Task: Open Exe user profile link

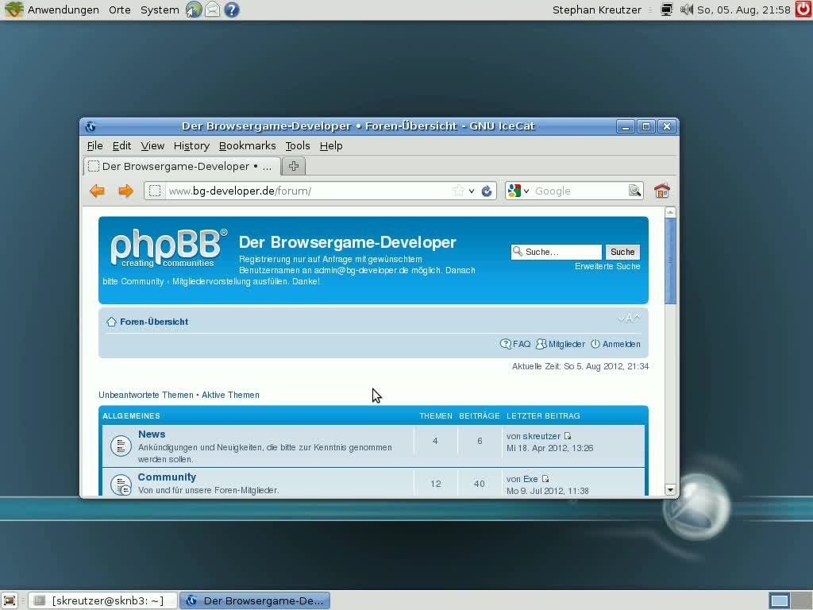Action: point(530,479)
